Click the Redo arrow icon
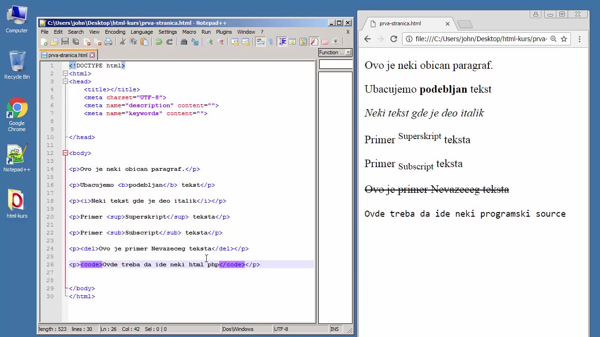 [170, 42]
